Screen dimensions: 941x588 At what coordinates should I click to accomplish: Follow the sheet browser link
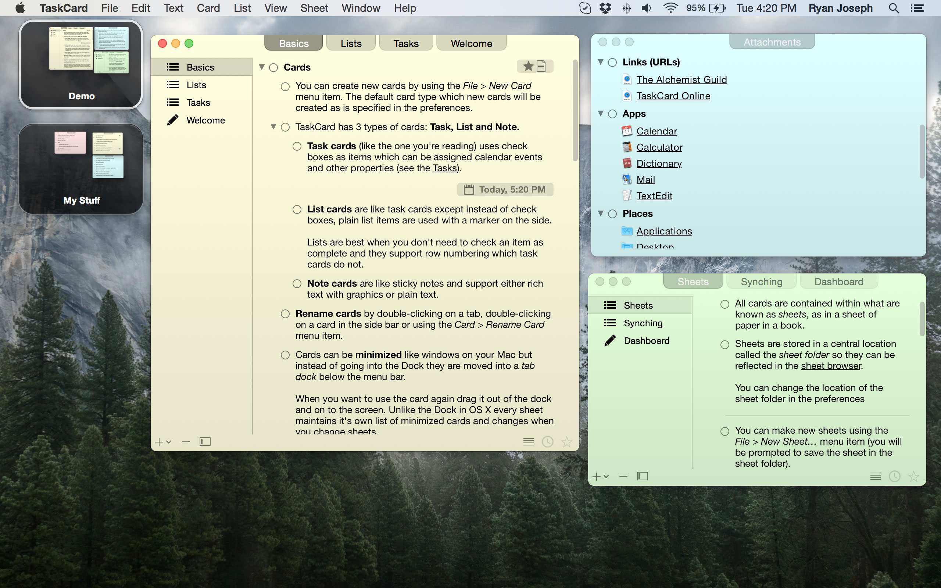click(831, 366)
